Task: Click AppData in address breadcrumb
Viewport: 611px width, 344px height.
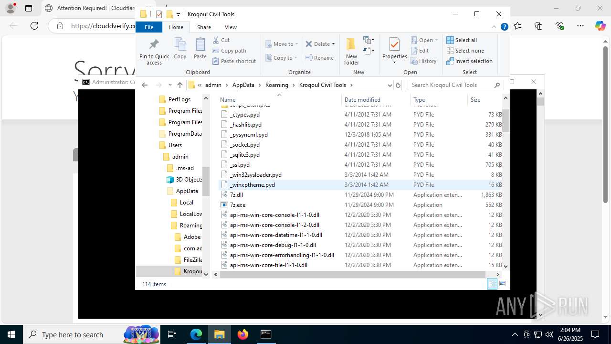Action: (243, 85)
